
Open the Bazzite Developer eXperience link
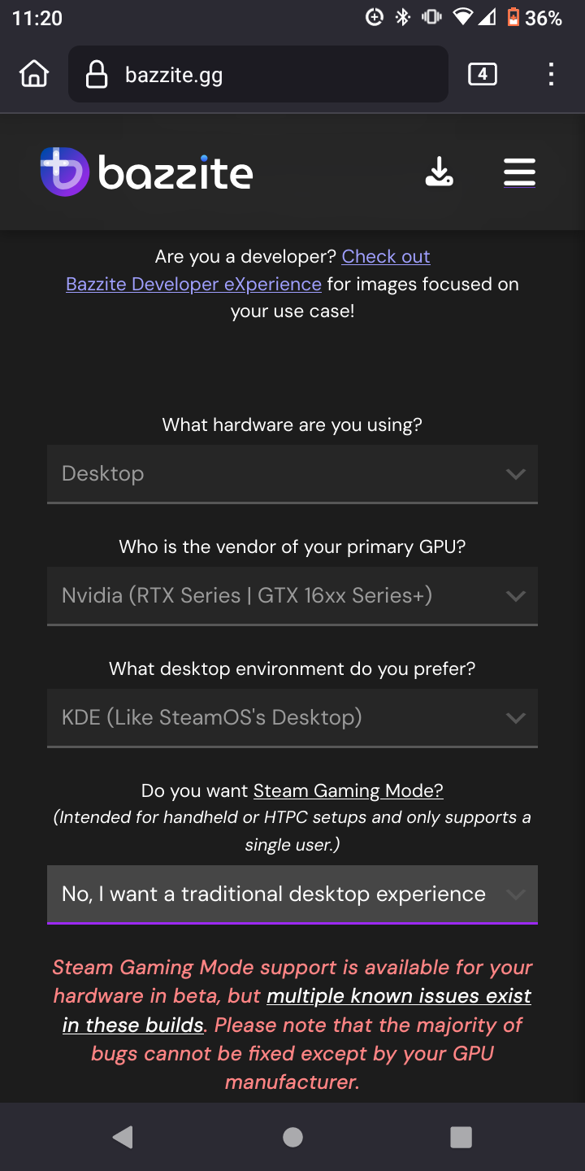pos(193,284)
